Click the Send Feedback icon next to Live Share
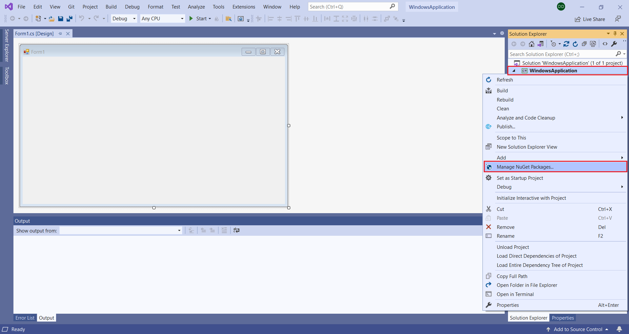The width and height of the screenshot is (629, 334). coord(618,19)
